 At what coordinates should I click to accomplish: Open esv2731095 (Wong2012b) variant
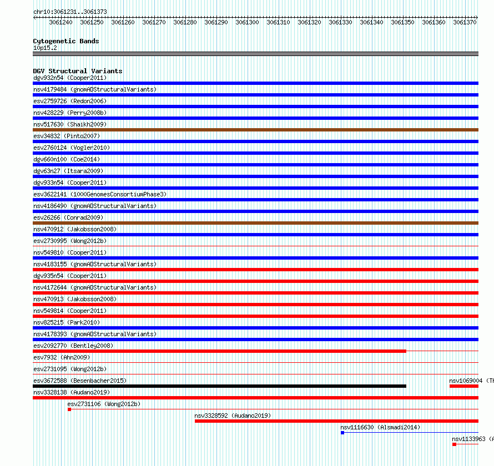point(70,369)
